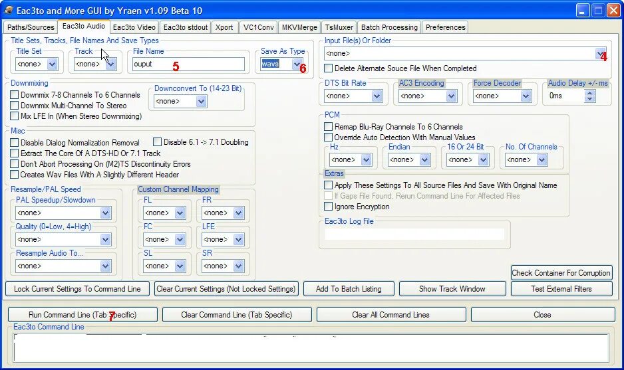Check Apply These Settings To All Source Files
The height and width of the screenshot is (370, 624).
[329, 185]
